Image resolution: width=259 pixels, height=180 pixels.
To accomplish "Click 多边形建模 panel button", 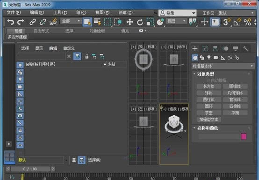I will point(17,37).
